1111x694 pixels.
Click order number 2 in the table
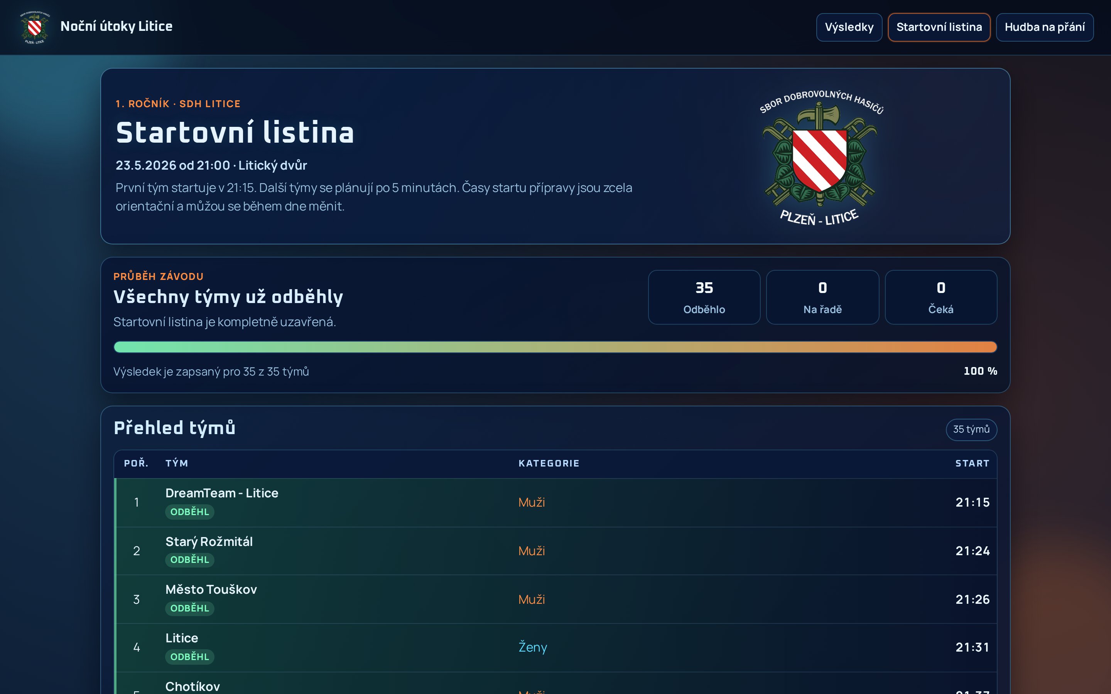[136, 551]
